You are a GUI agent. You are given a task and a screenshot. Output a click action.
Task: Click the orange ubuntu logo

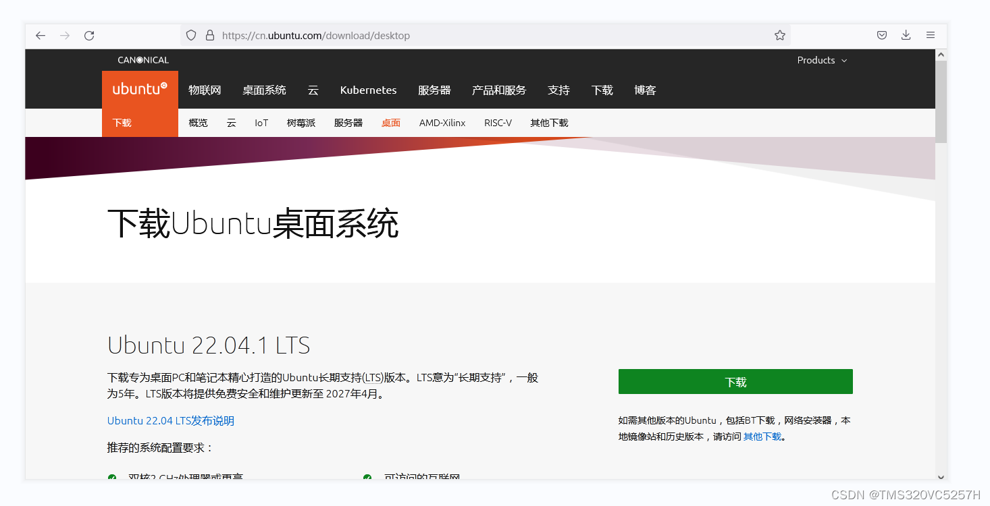(140, 90)
